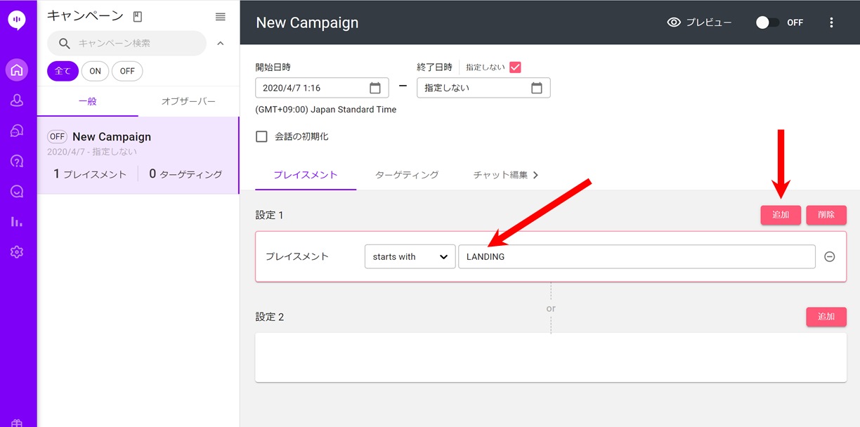The width and height of the screenshot is (860, 427).
Task: Open the start date calendar icon
Action: [375, 88]
